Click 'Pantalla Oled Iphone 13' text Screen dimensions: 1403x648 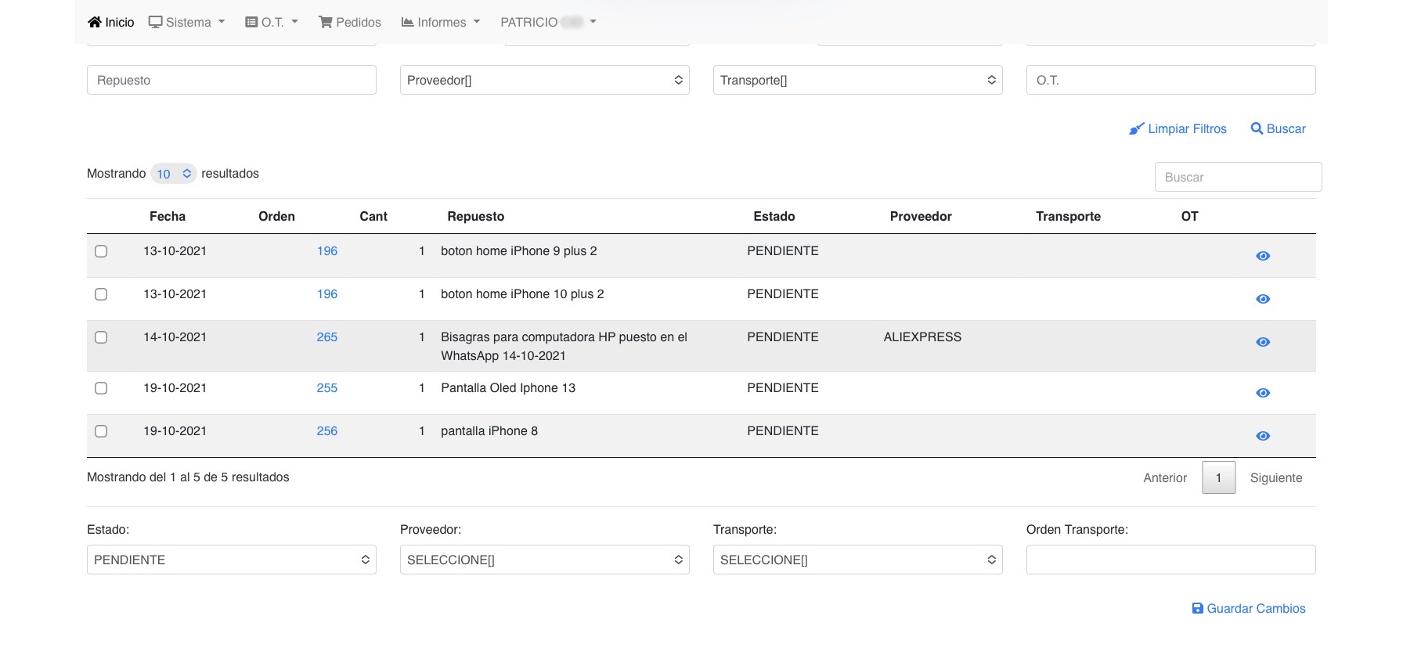tap(508, 388)
